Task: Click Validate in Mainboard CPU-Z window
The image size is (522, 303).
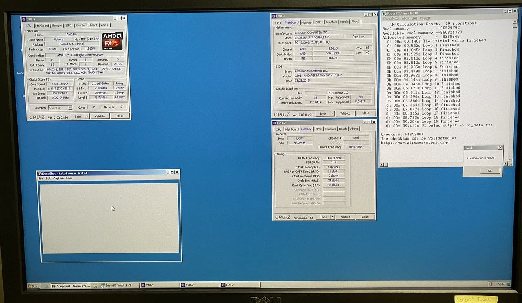Action: pyautogui.click(x=345, y=113)
